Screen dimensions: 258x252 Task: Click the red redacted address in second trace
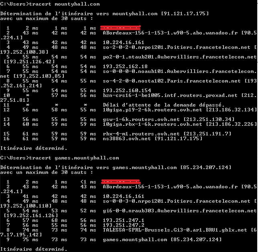tap(121, 181)
